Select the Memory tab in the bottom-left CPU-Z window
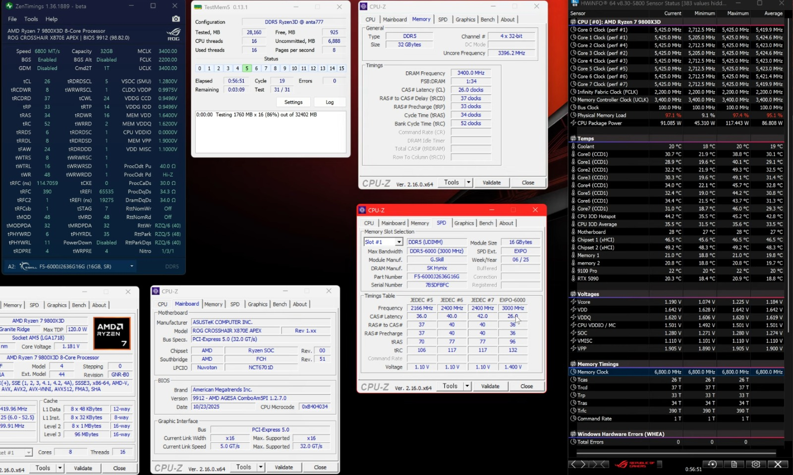Viewport: 793px width, 475px height. click(12, 305)
